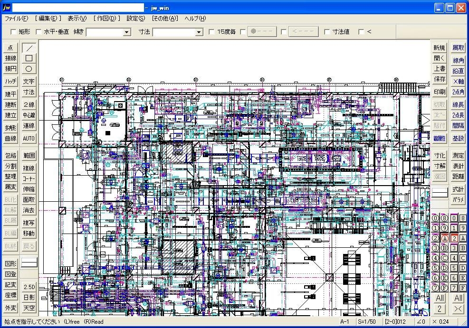Screen dimensions: 469x328
Task: Click the All button under circled layers
Action: pyautogui.click(x=440, y=298)
